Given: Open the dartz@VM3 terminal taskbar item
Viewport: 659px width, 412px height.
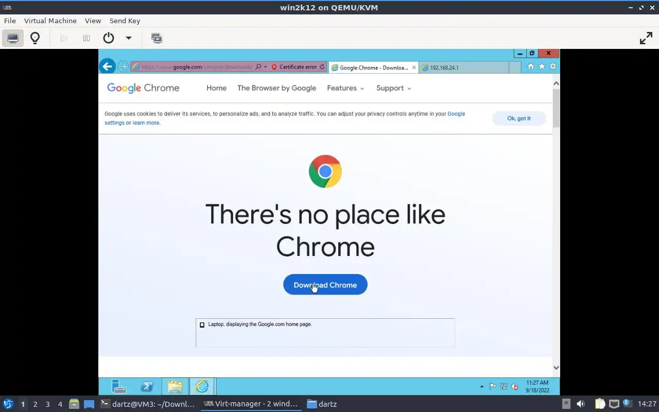Looking at the screenshot, I should pyautogui.click(x=148, y=404).
